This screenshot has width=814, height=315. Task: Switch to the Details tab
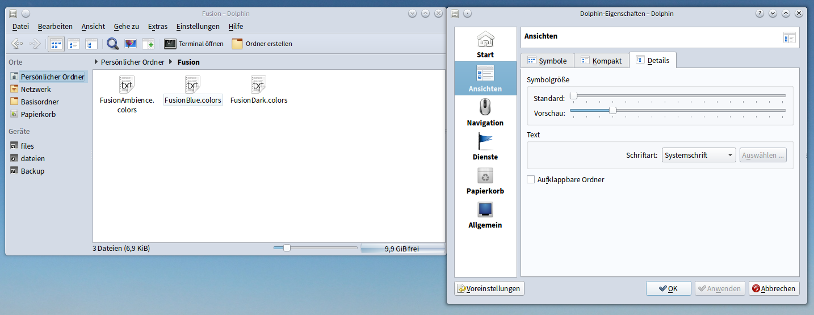tap(653, 60)
